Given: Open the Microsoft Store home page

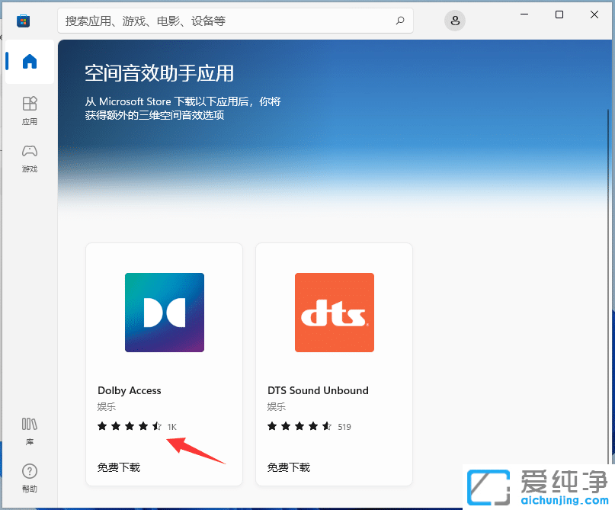Looking at the screenshot, I should (29, 62).
